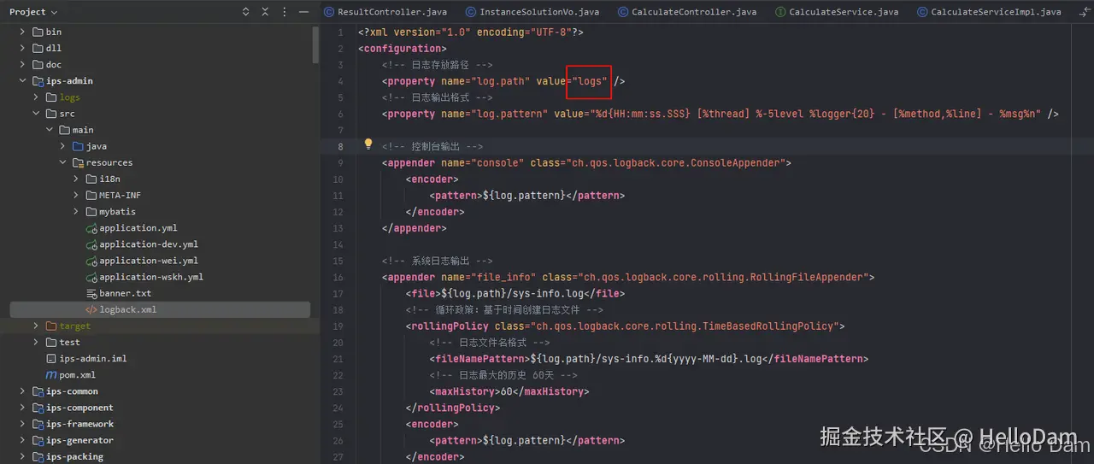Image resolution: width=1094 pixels, height=464 pixels.
Task: Click the Expand All icon in Project panel
Action: pyautogui.click(x=246, y=12)
